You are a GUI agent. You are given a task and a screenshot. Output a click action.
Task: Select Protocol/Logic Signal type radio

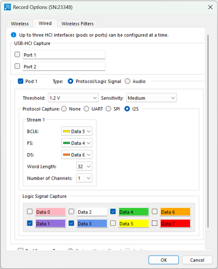[70, 81]
